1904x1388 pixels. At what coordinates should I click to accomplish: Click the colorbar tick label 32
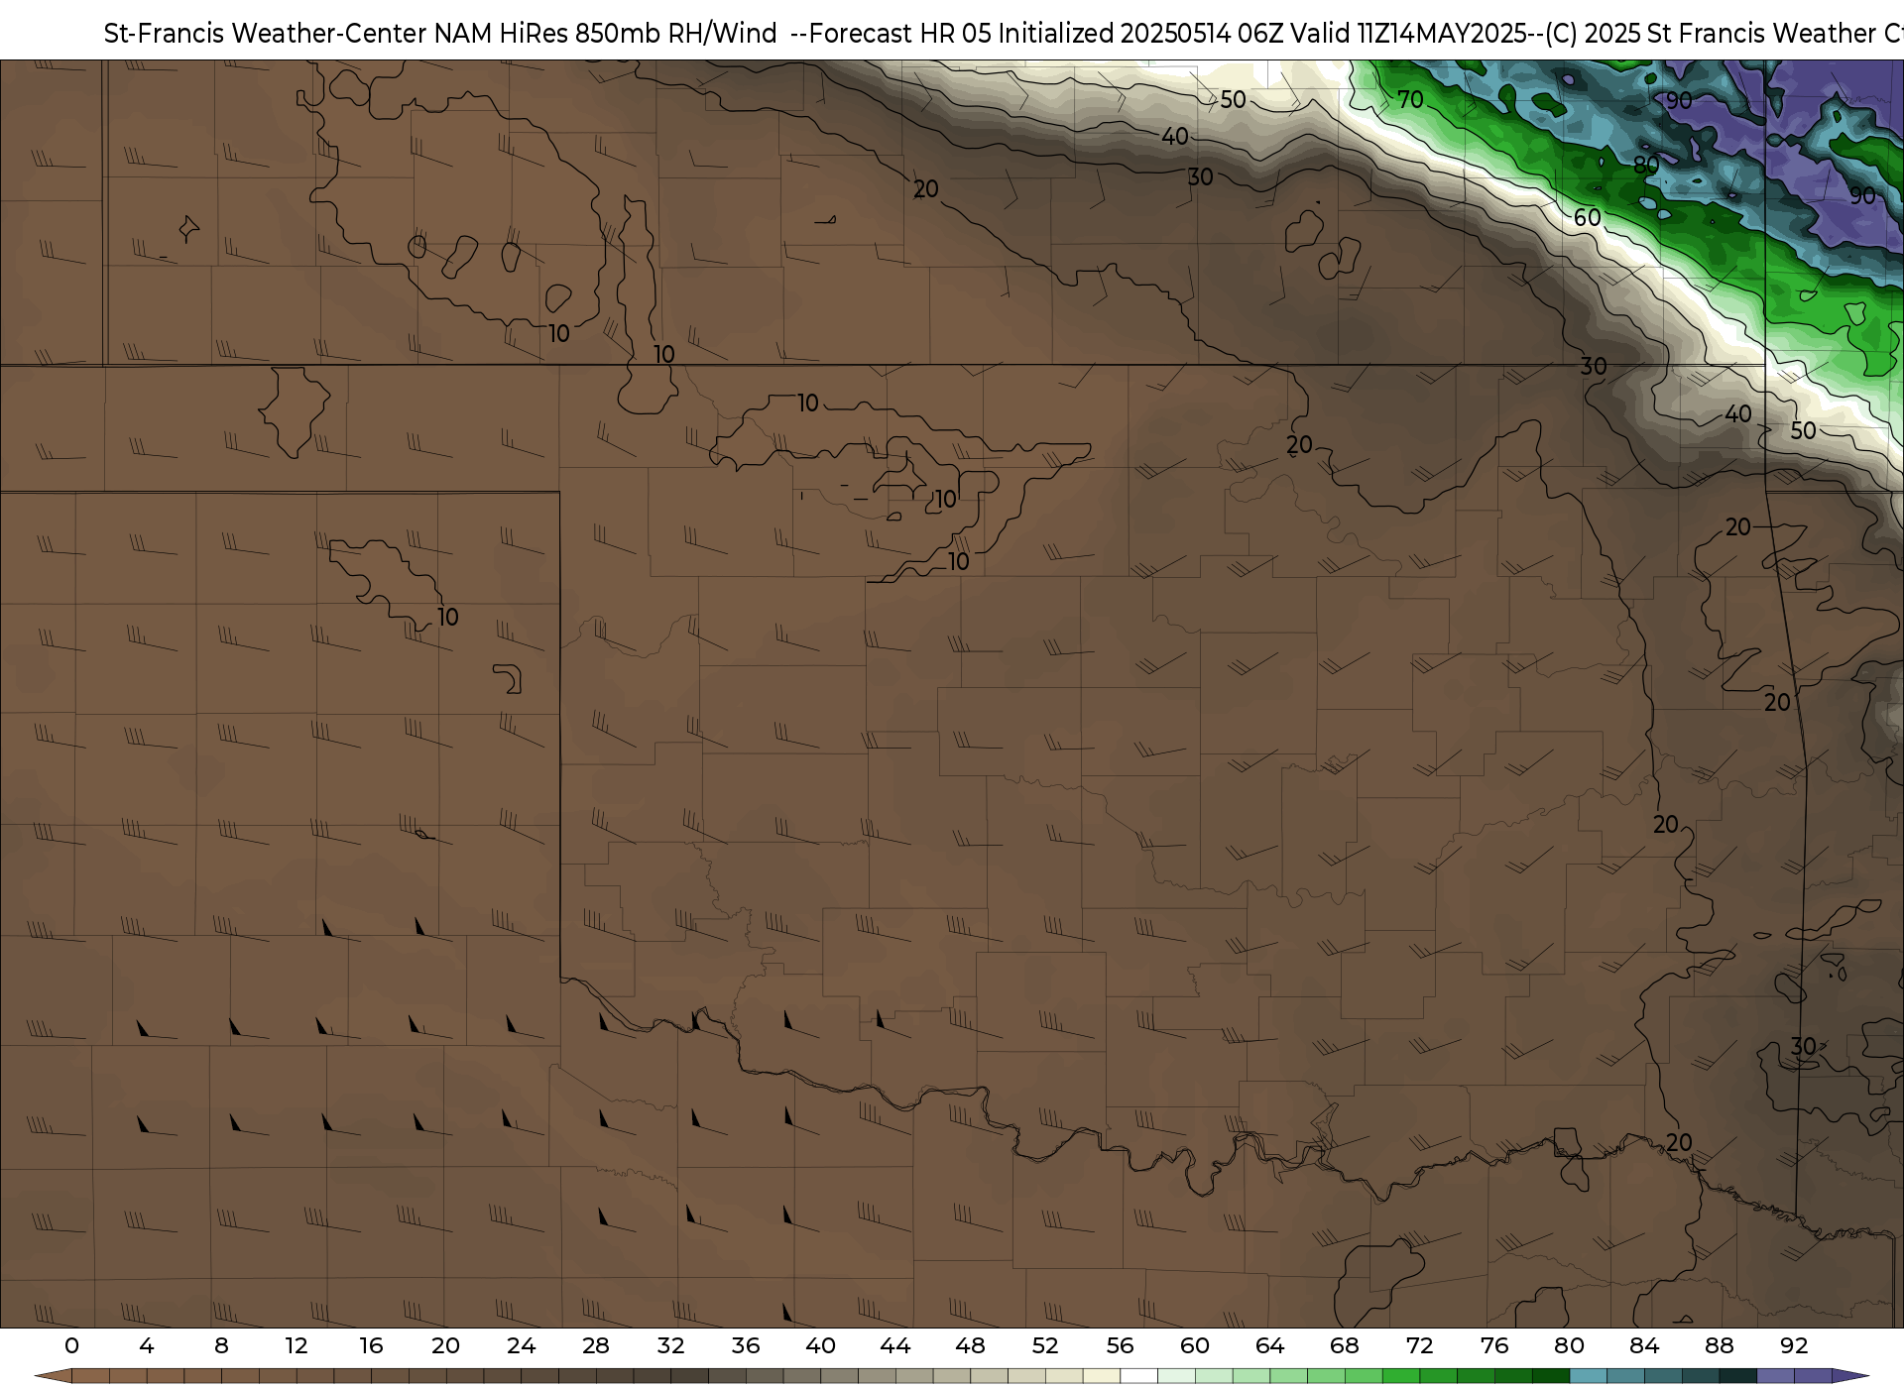[670, 1345]
